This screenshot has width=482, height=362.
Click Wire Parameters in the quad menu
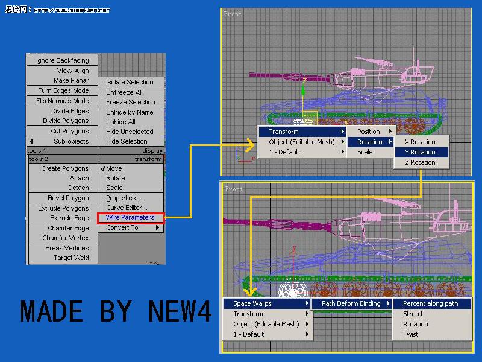point(130,218)
